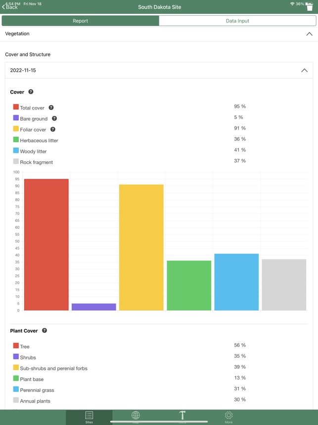
Task: Open the globe Map tab
Action: 136,417
